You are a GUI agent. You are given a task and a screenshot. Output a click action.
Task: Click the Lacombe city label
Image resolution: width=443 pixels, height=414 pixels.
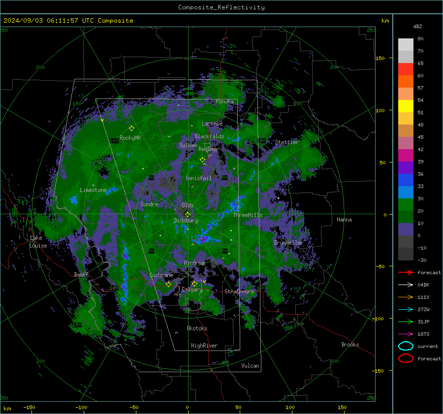212,124
